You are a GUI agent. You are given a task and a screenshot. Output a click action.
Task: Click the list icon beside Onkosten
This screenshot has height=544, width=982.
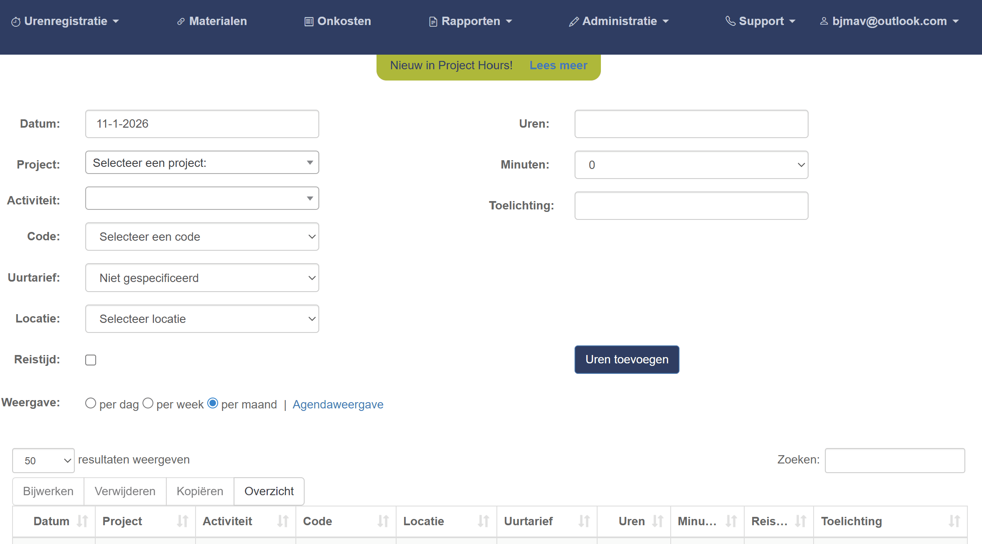point(309,22)
